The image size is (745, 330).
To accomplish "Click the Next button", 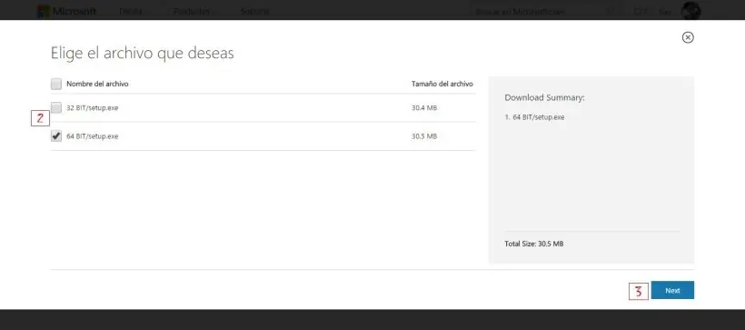I will (672, 290).
